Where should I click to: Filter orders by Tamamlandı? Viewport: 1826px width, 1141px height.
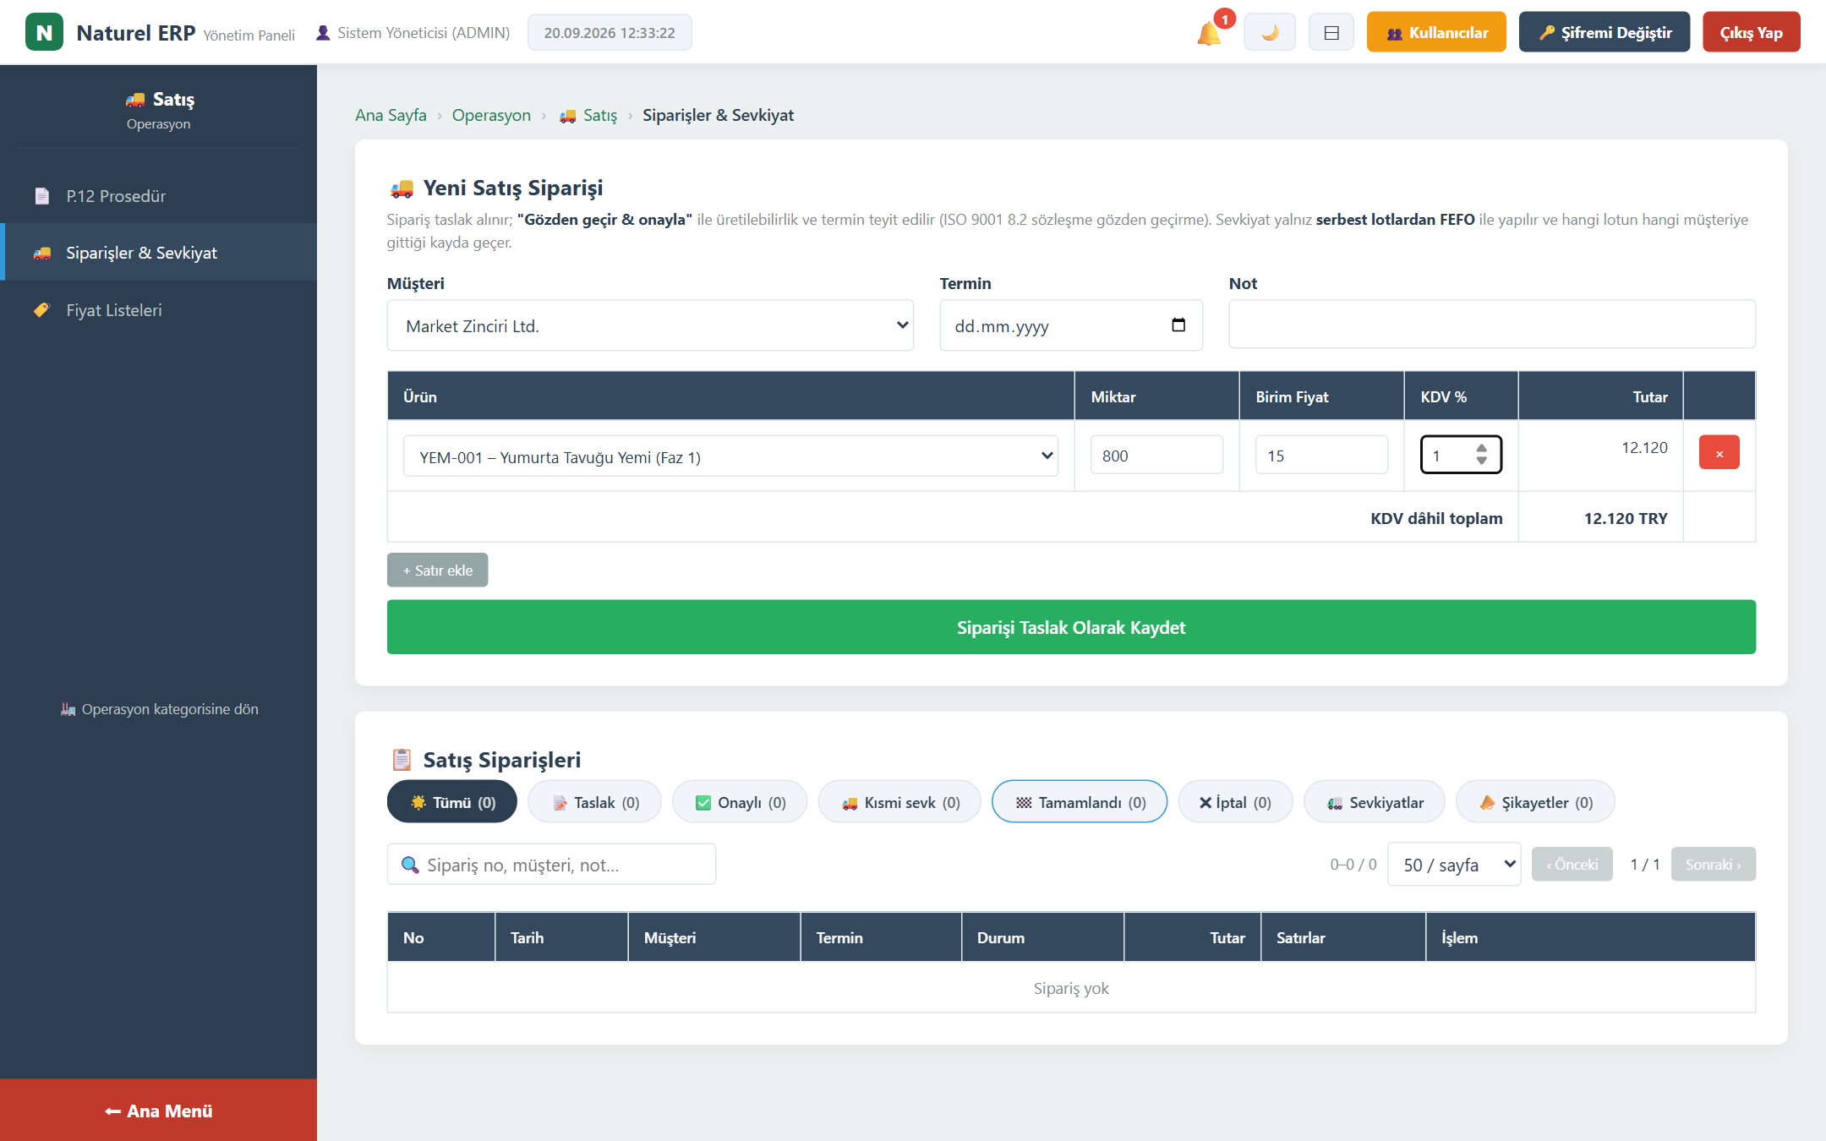click(x=1080, y=802)
